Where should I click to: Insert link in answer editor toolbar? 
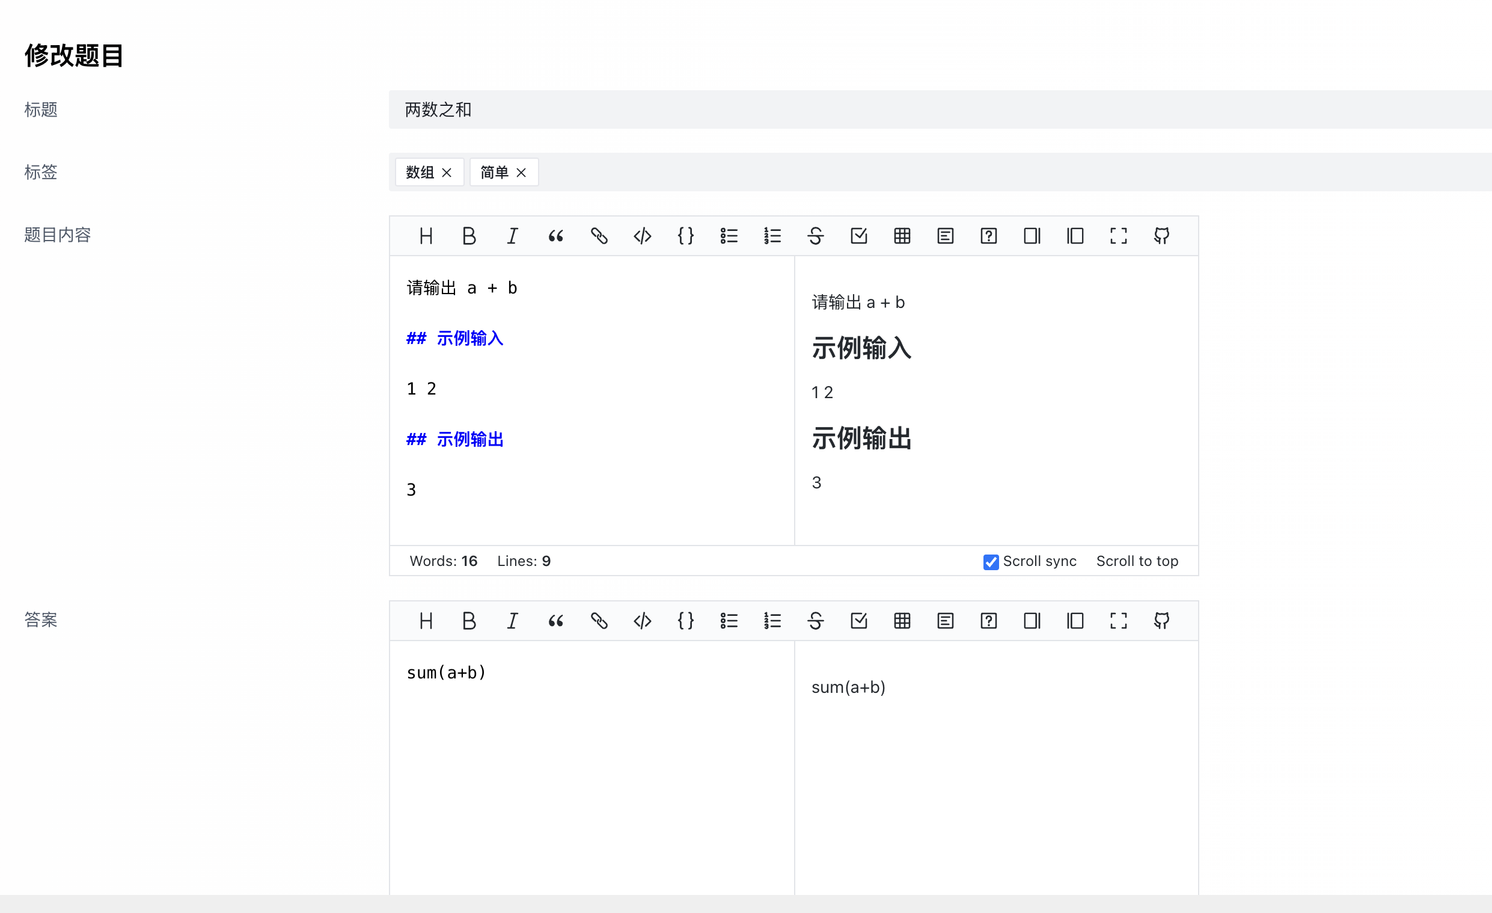599,620
